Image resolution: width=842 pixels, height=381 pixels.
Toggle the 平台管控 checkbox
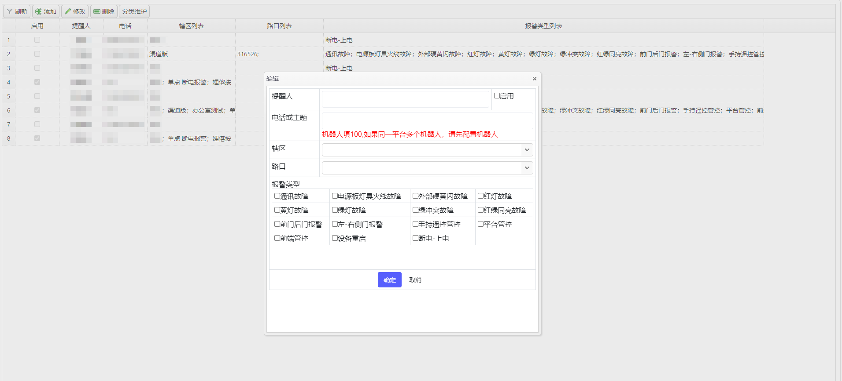(x=481, y=224)
